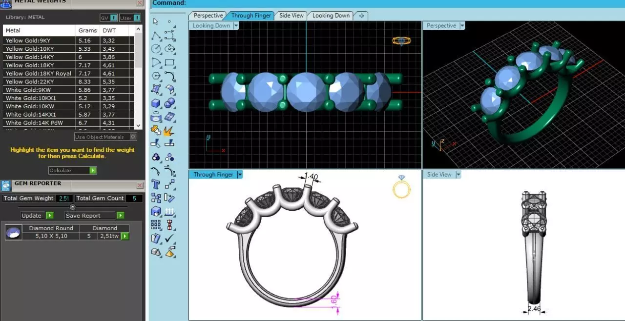Screen dimensions: 625x321
Task: Toggle the GV library switch
Action: [x=109, y=18]
